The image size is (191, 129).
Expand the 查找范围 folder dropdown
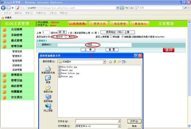point(104,62)
